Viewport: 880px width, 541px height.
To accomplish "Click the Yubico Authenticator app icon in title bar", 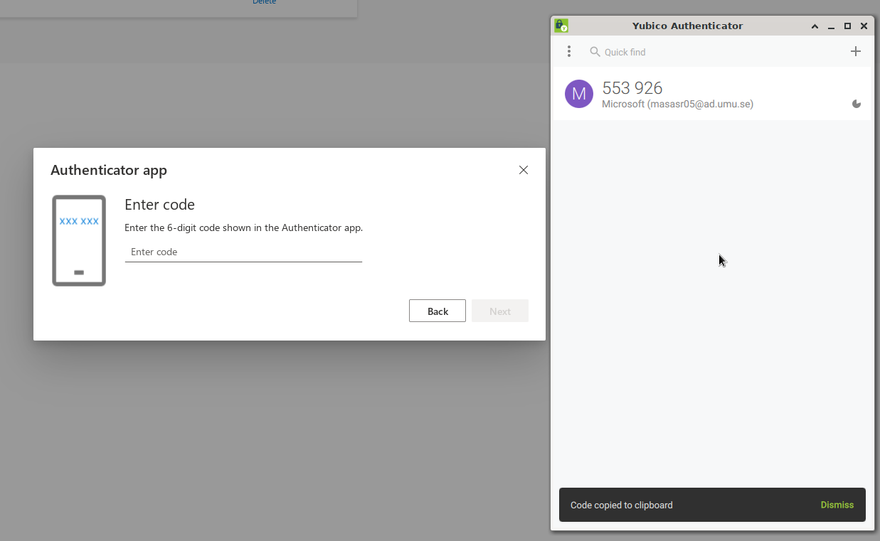I will click(561, 26).
